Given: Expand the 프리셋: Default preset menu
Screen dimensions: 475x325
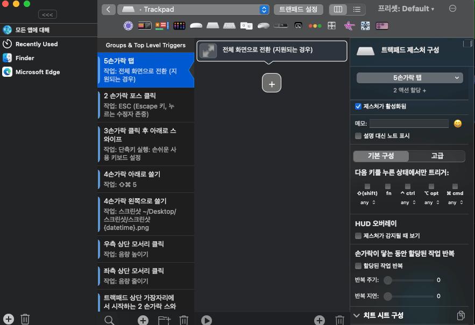Looking at the screenshot, I should (x=406, y=9).
